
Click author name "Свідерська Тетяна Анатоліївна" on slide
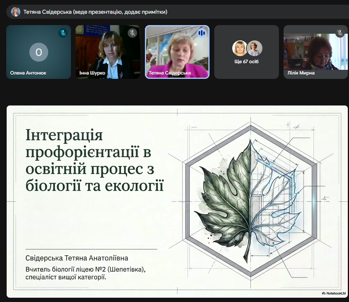(77, 258)
